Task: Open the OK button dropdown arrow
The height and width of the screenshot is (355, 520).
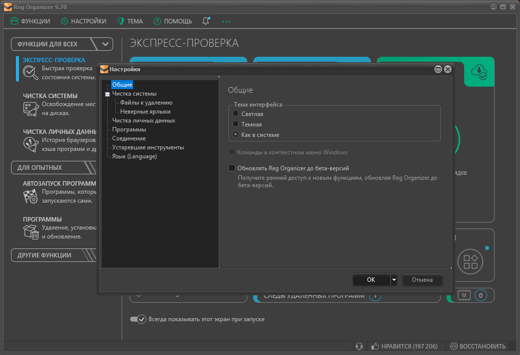Action: (394, 280)
